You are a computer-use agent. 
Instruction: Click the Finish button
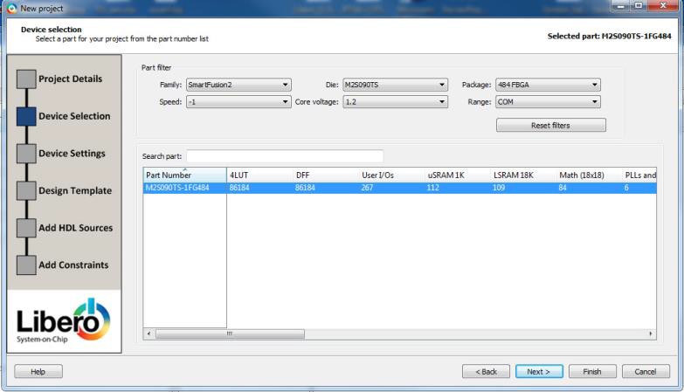(x=592, y=371)
